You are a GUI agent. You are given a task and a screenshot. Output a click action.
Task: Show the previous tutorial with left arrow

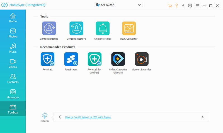pyautogui.click(x=60, y=117)
